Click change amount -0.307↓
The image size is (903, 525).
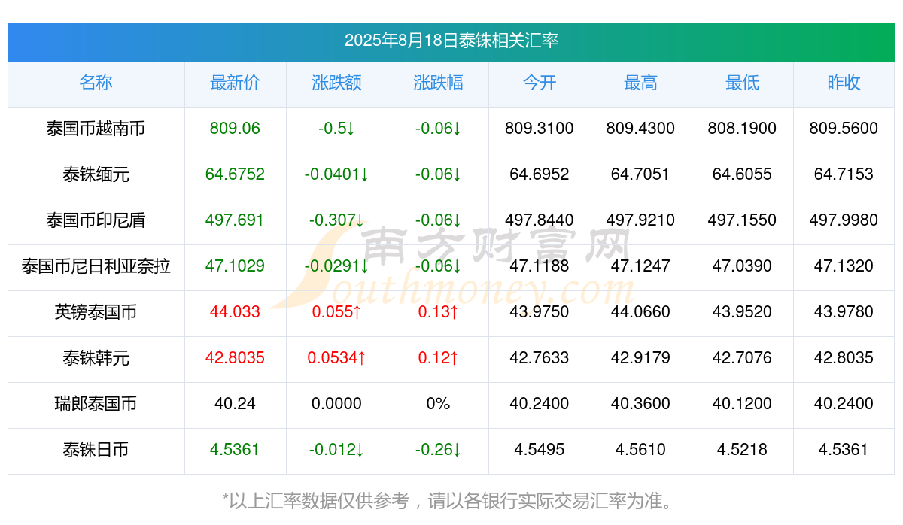point(336,220)
